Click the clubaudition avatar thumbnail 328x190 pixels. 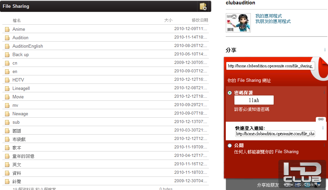[238, 23]
